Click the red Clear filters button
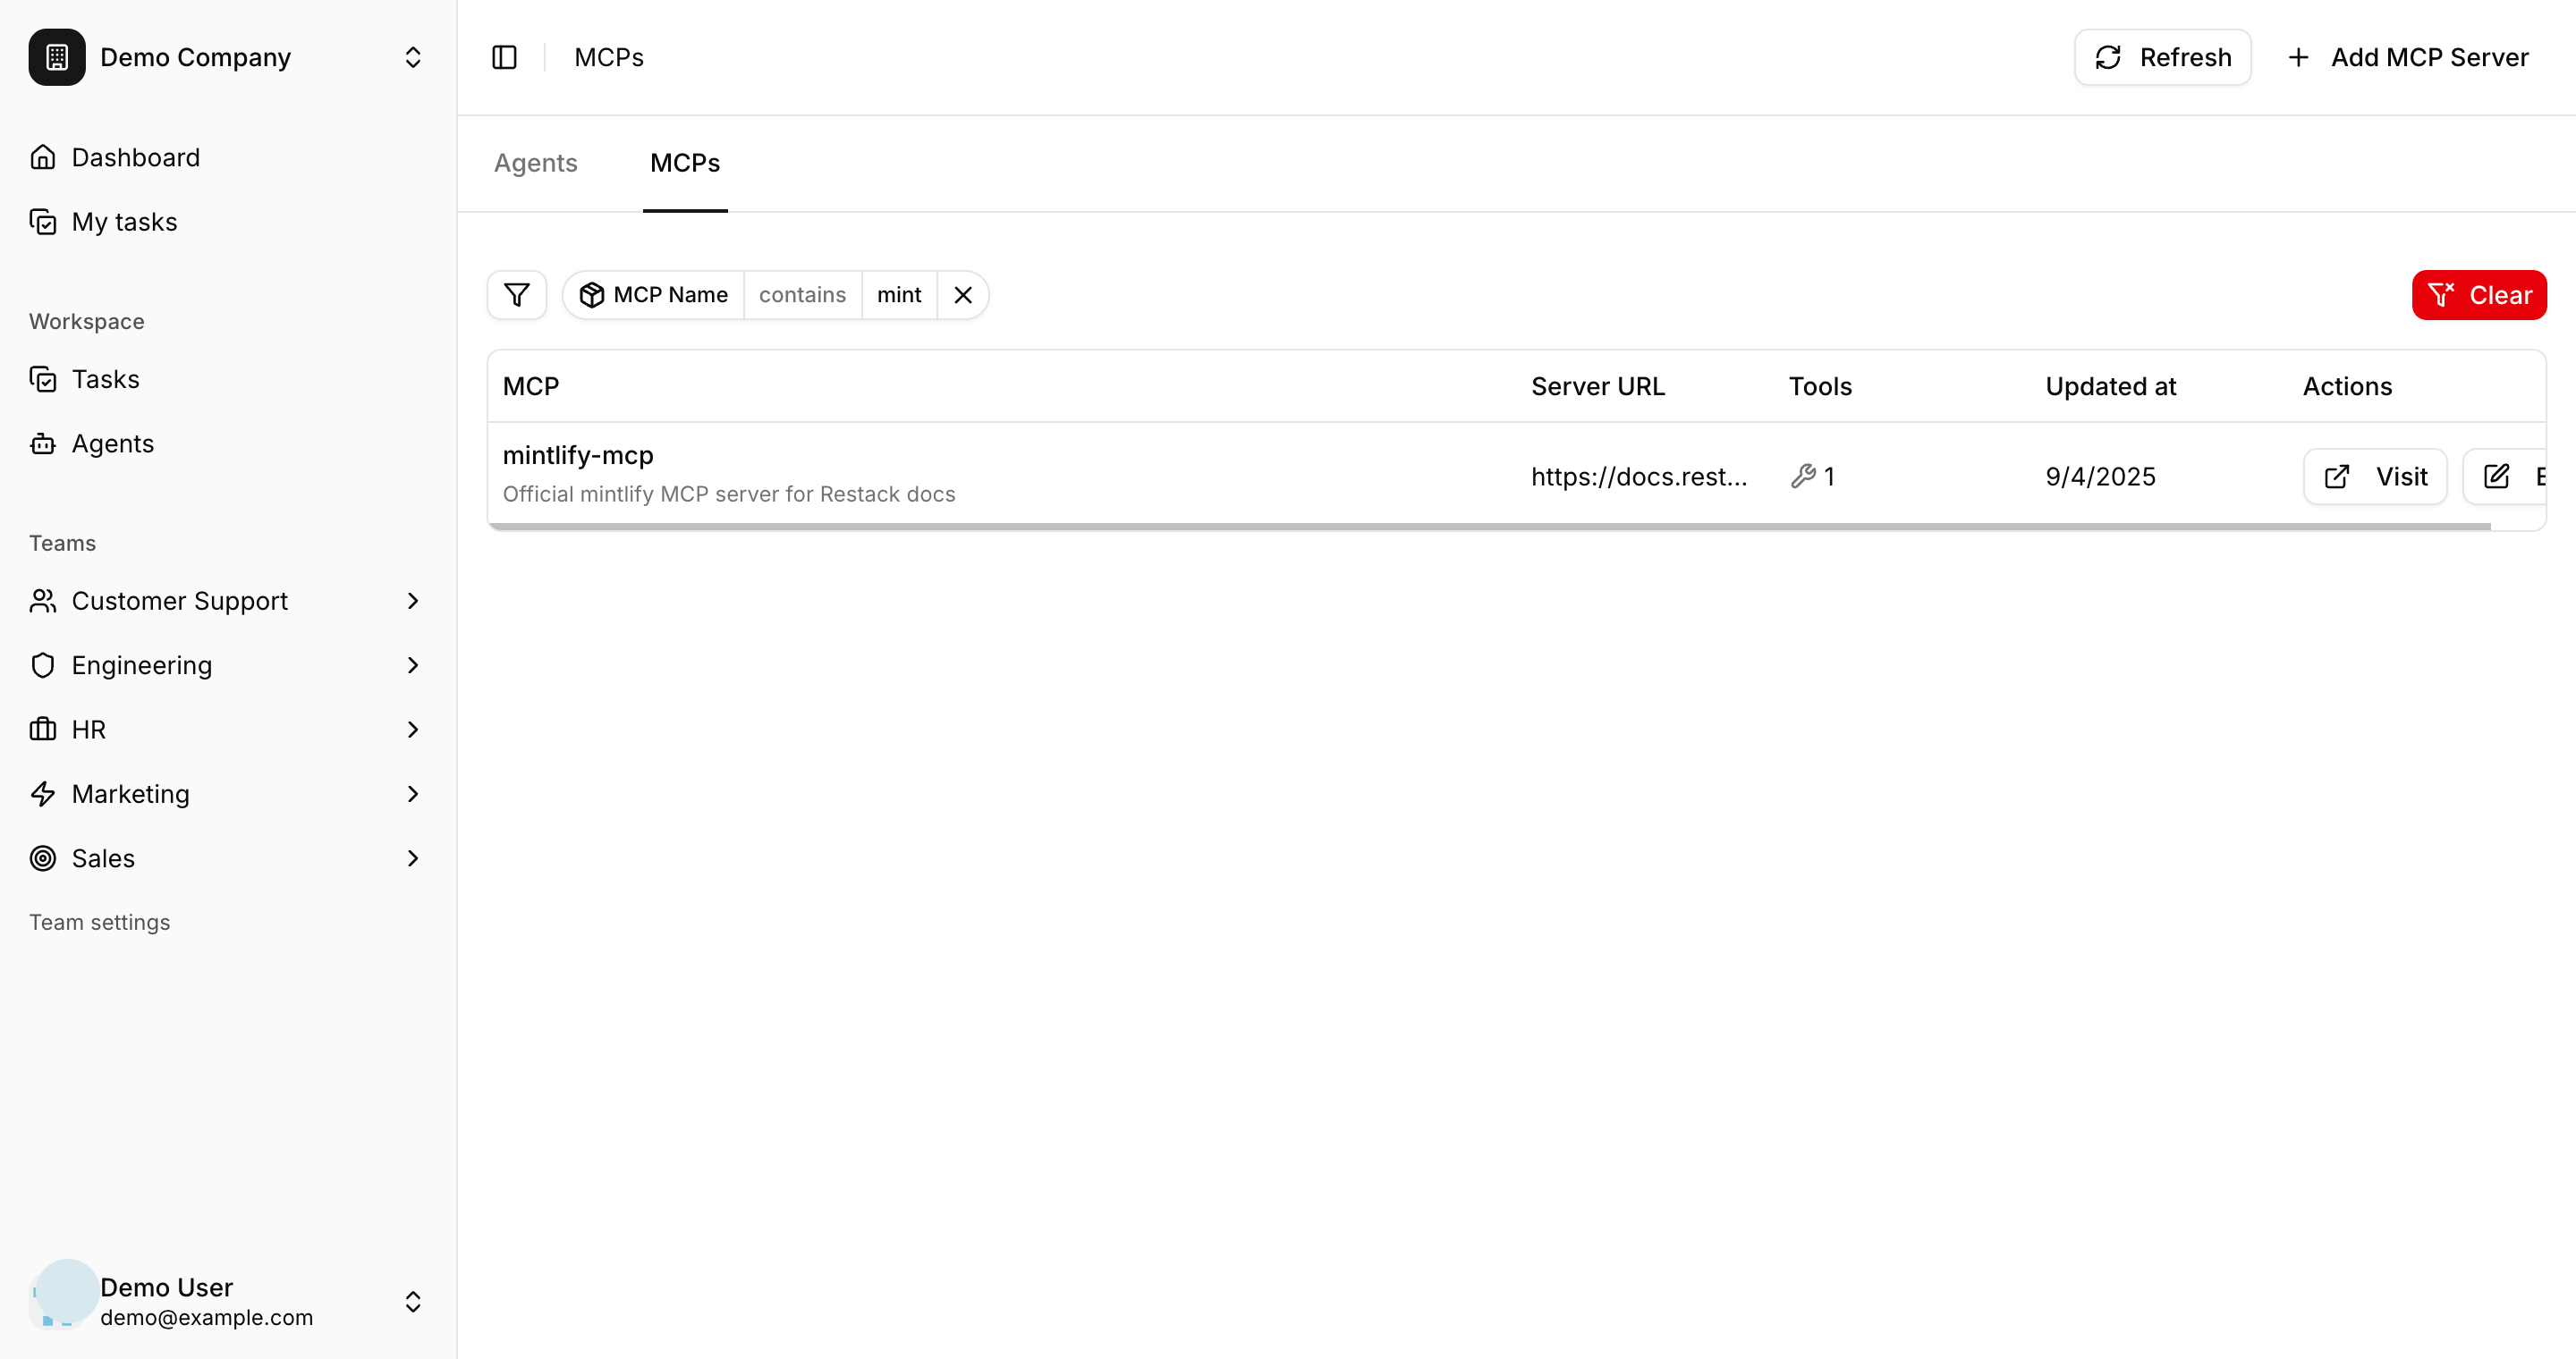The height and width of the screenshot is (1359, 2576). click(2479, 295)
